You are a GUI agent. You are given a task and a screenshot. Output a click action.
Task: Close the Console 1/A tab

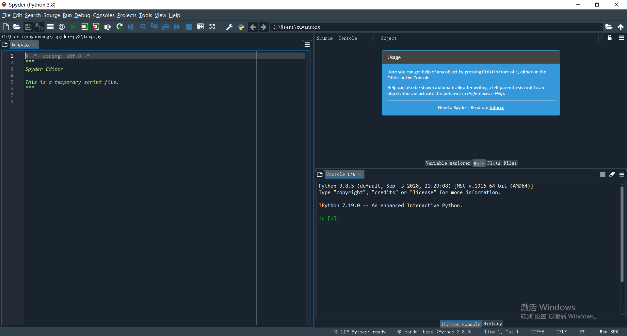(x=360, y=175)
